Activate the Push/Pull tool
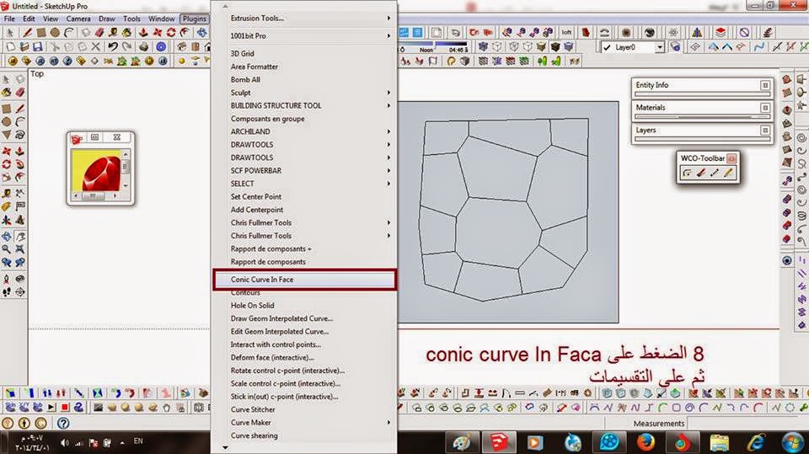Image resolution: width=809 pixels, height=454 pixels. click(x=143, y=33)
